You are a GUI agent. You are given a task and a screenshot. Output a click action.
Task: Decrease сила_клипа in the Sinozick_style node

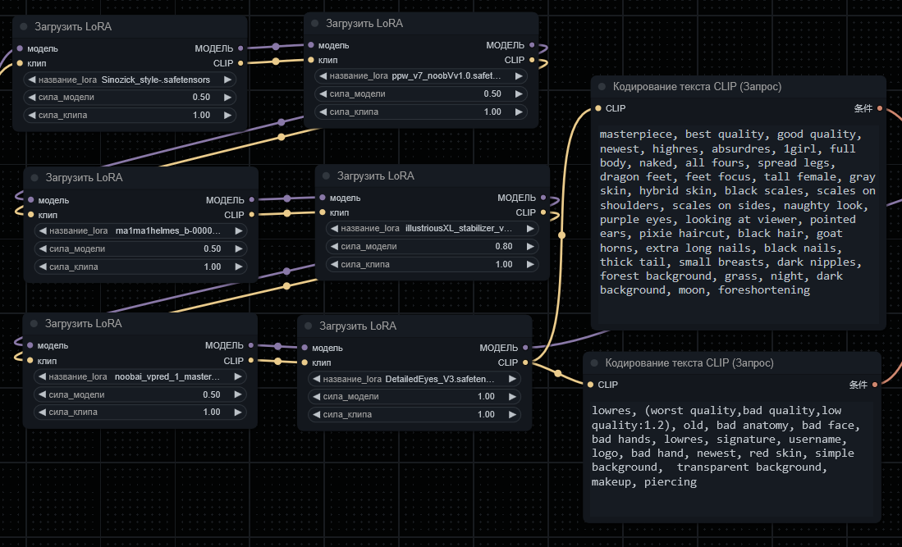coord(32,116)
